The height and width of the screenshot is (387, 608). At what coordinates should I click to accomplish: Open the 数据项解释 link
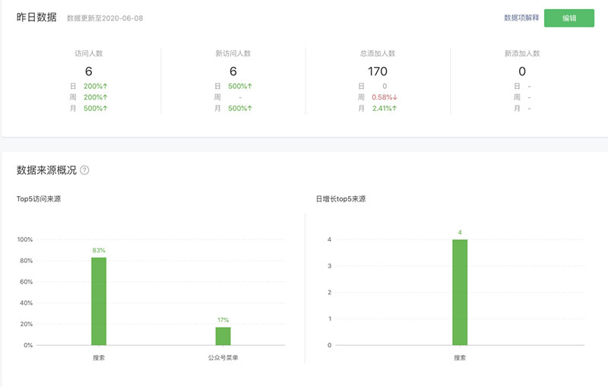coord(521,18)
